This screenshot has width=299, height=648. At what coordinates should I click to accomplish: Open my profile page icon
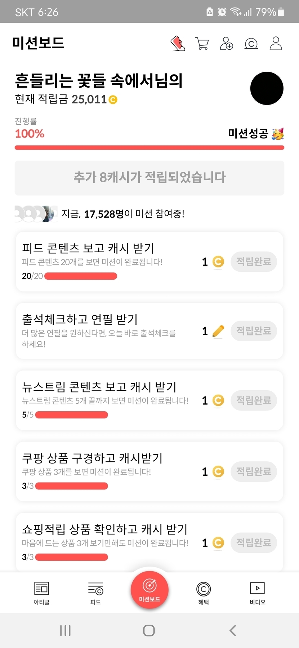point(276,44)
